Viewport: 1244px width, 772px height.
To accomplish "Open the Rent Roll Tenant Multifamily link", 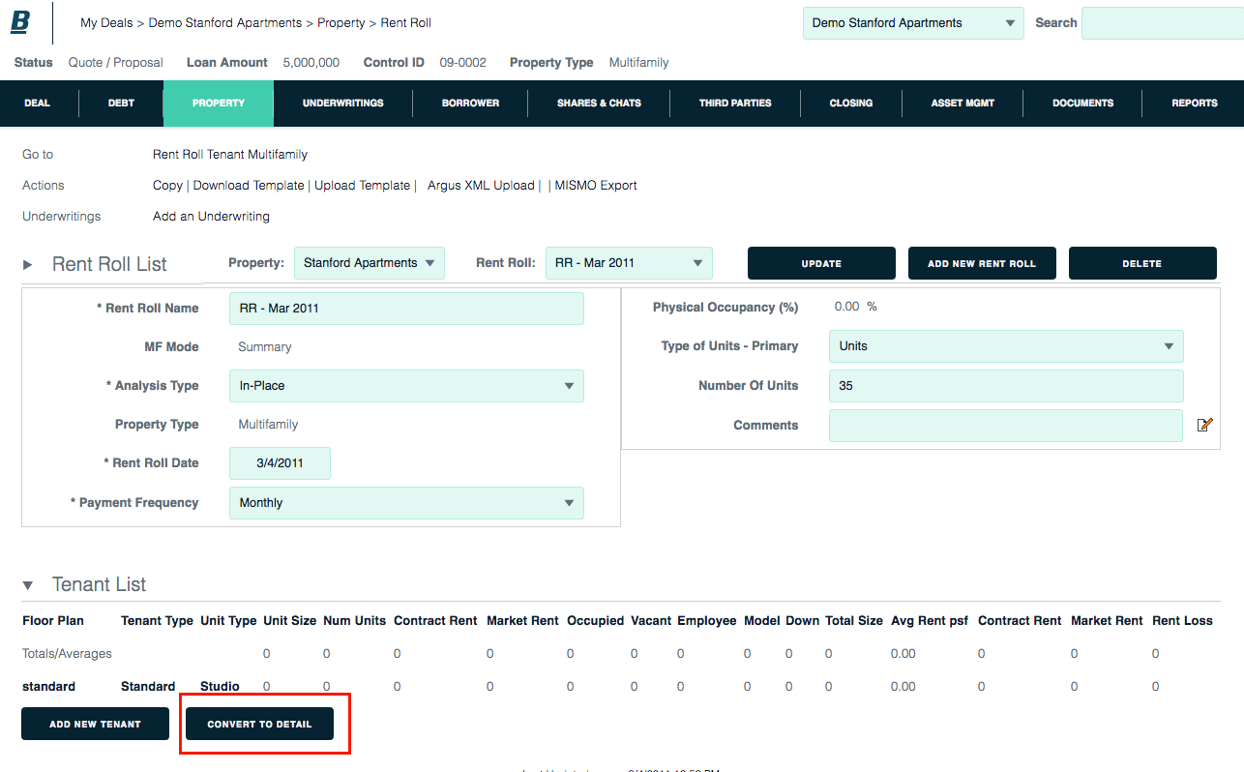I will point(230,154).
